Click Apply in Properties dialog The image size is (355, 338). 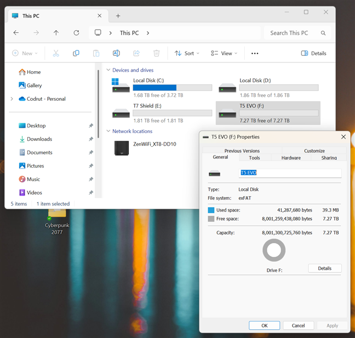pyautogui.click(x=332, y=325)
